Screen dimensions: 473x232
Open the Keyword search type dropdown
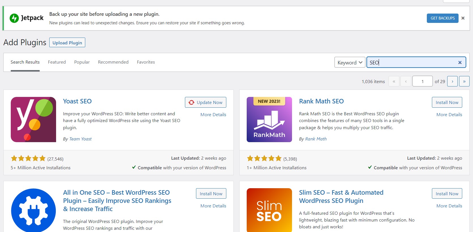coord(350,62)
